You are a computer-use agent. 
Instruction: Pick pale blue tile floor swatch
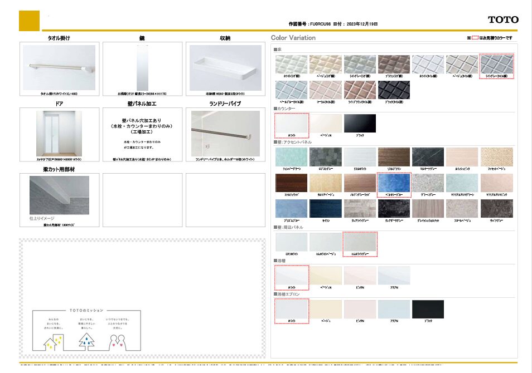point(292,90)
